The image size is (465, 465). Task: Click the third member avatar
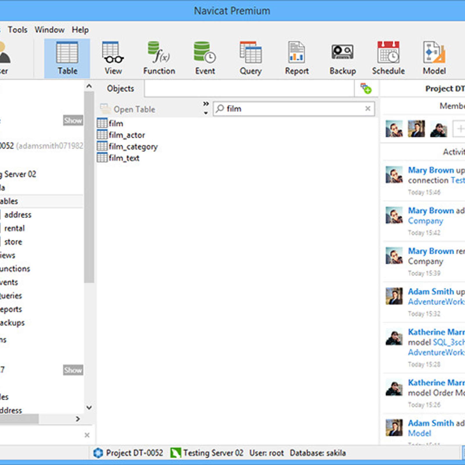point(439,128)
